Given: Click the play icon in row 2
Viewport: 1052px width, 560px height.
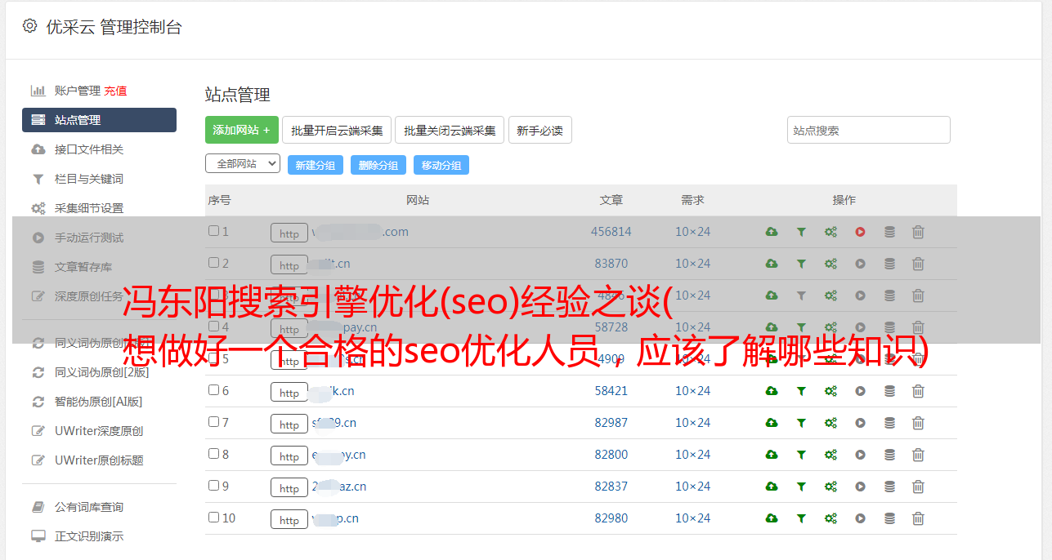Looking at the screenshot, I should pos(860,264).
